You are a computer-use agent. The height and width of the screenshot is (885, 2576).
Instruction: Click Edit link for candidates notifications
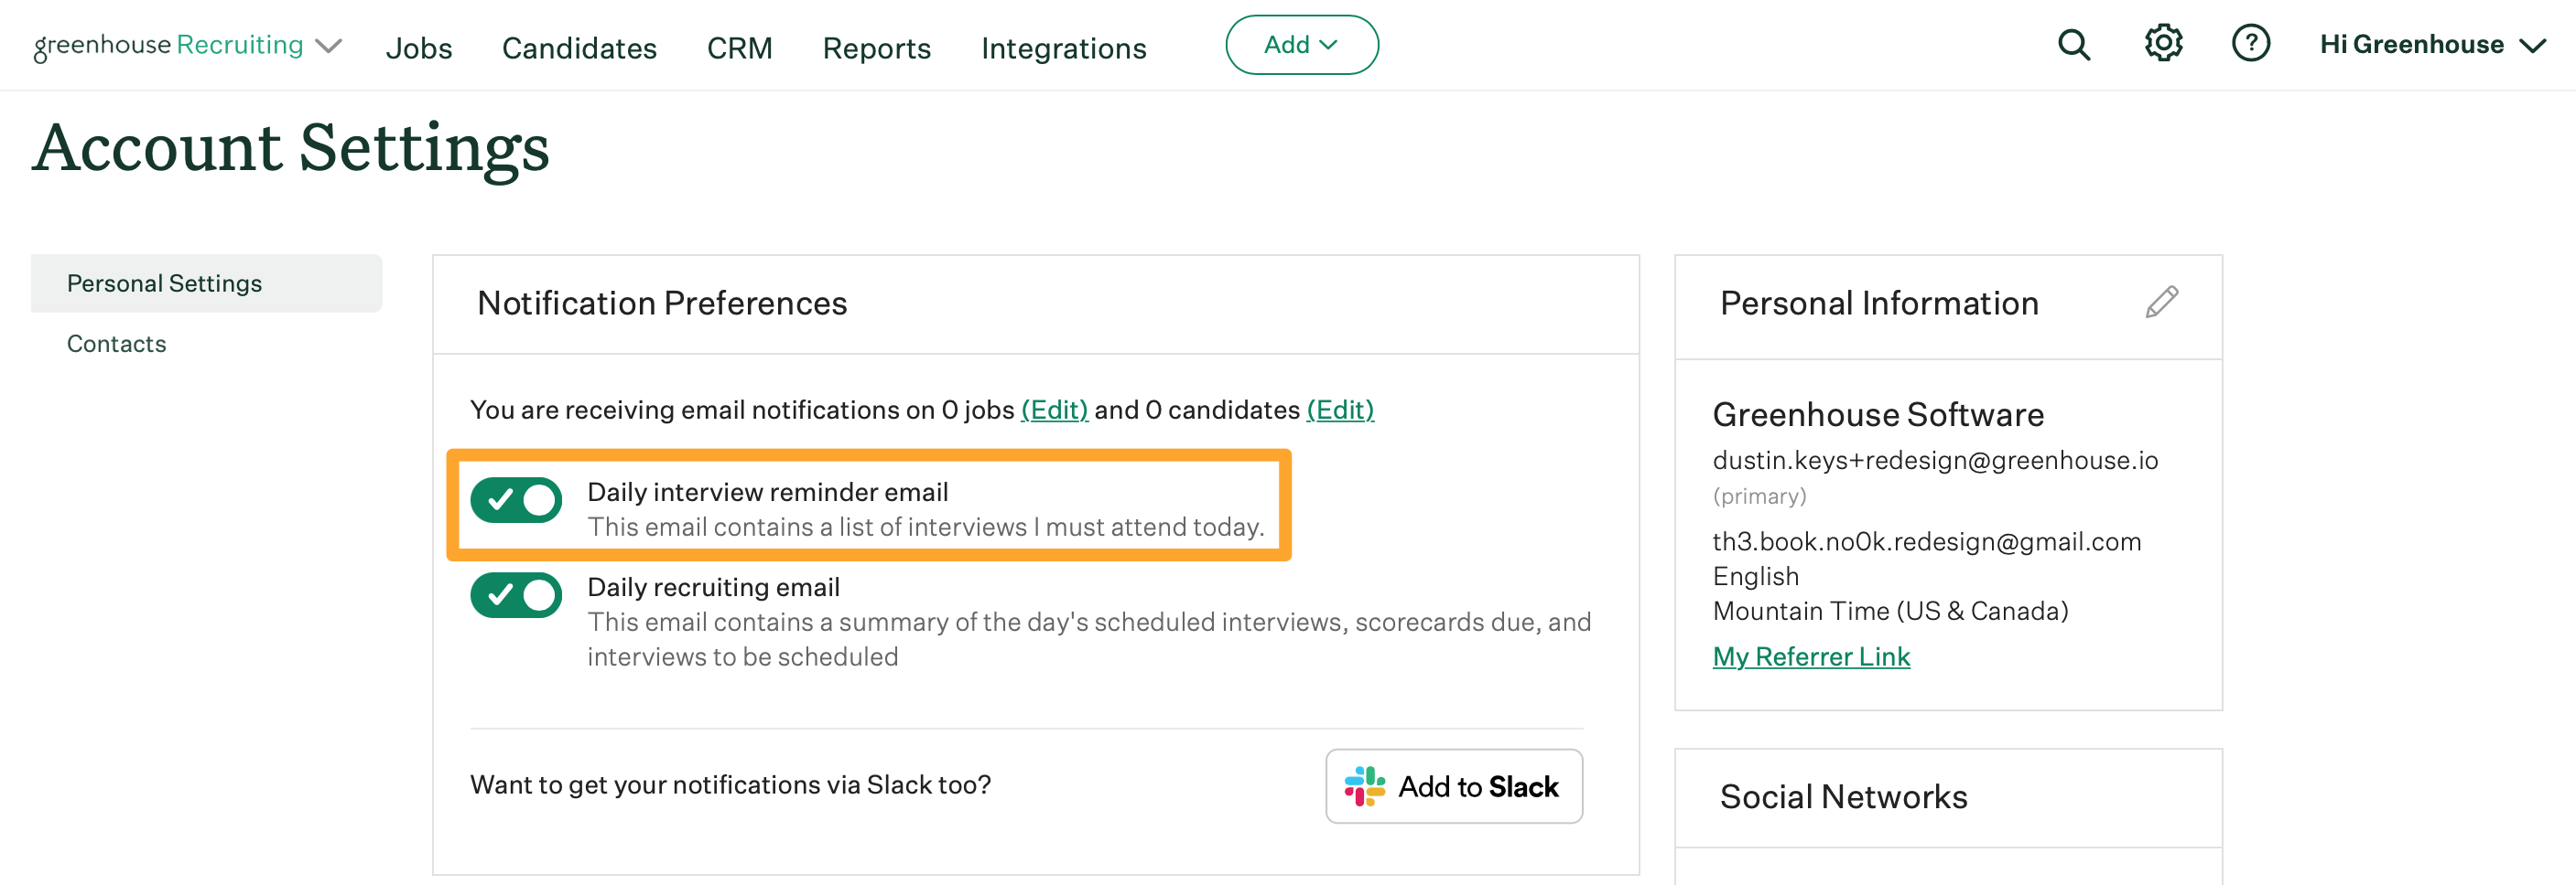(x=1340, y=410)
